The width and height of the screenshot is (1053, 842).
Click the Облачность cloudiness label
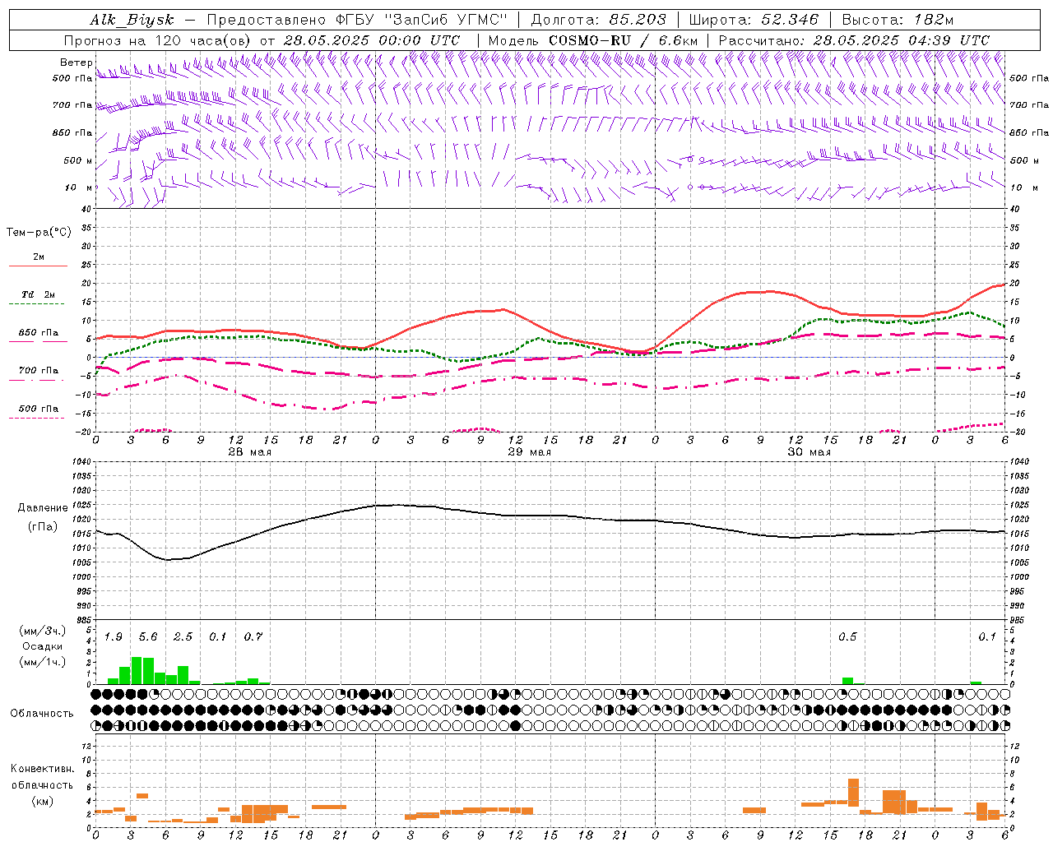click(42, 714)
